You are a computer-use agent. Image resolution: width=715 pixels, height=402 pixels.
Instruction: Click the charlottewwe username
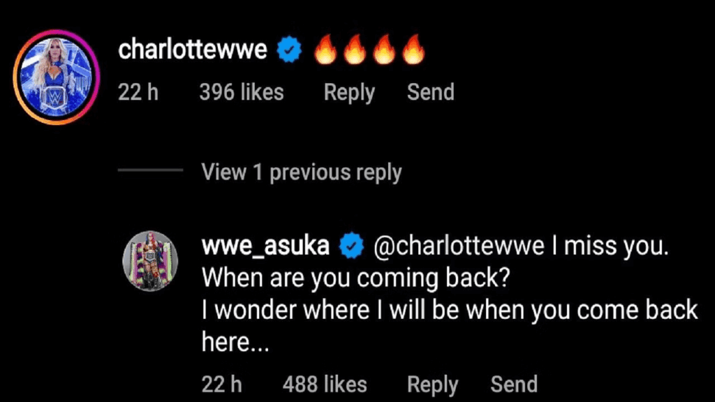tap(193, 50)
